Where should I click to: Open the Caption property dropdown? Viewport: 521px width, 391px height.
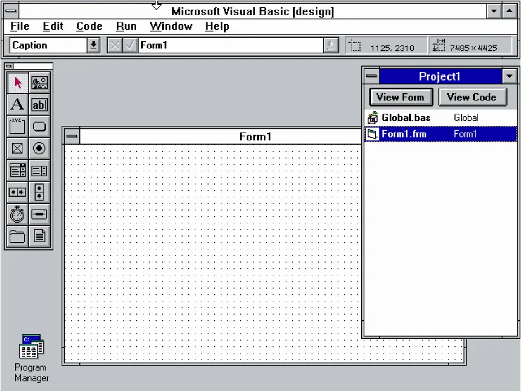93,45
